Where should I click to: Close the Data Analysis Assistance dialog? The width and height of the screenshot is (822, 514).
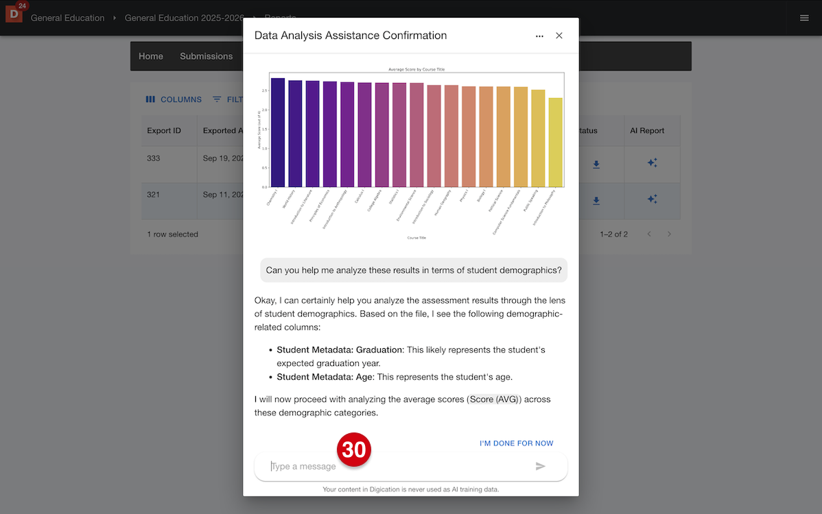[559, 36]
